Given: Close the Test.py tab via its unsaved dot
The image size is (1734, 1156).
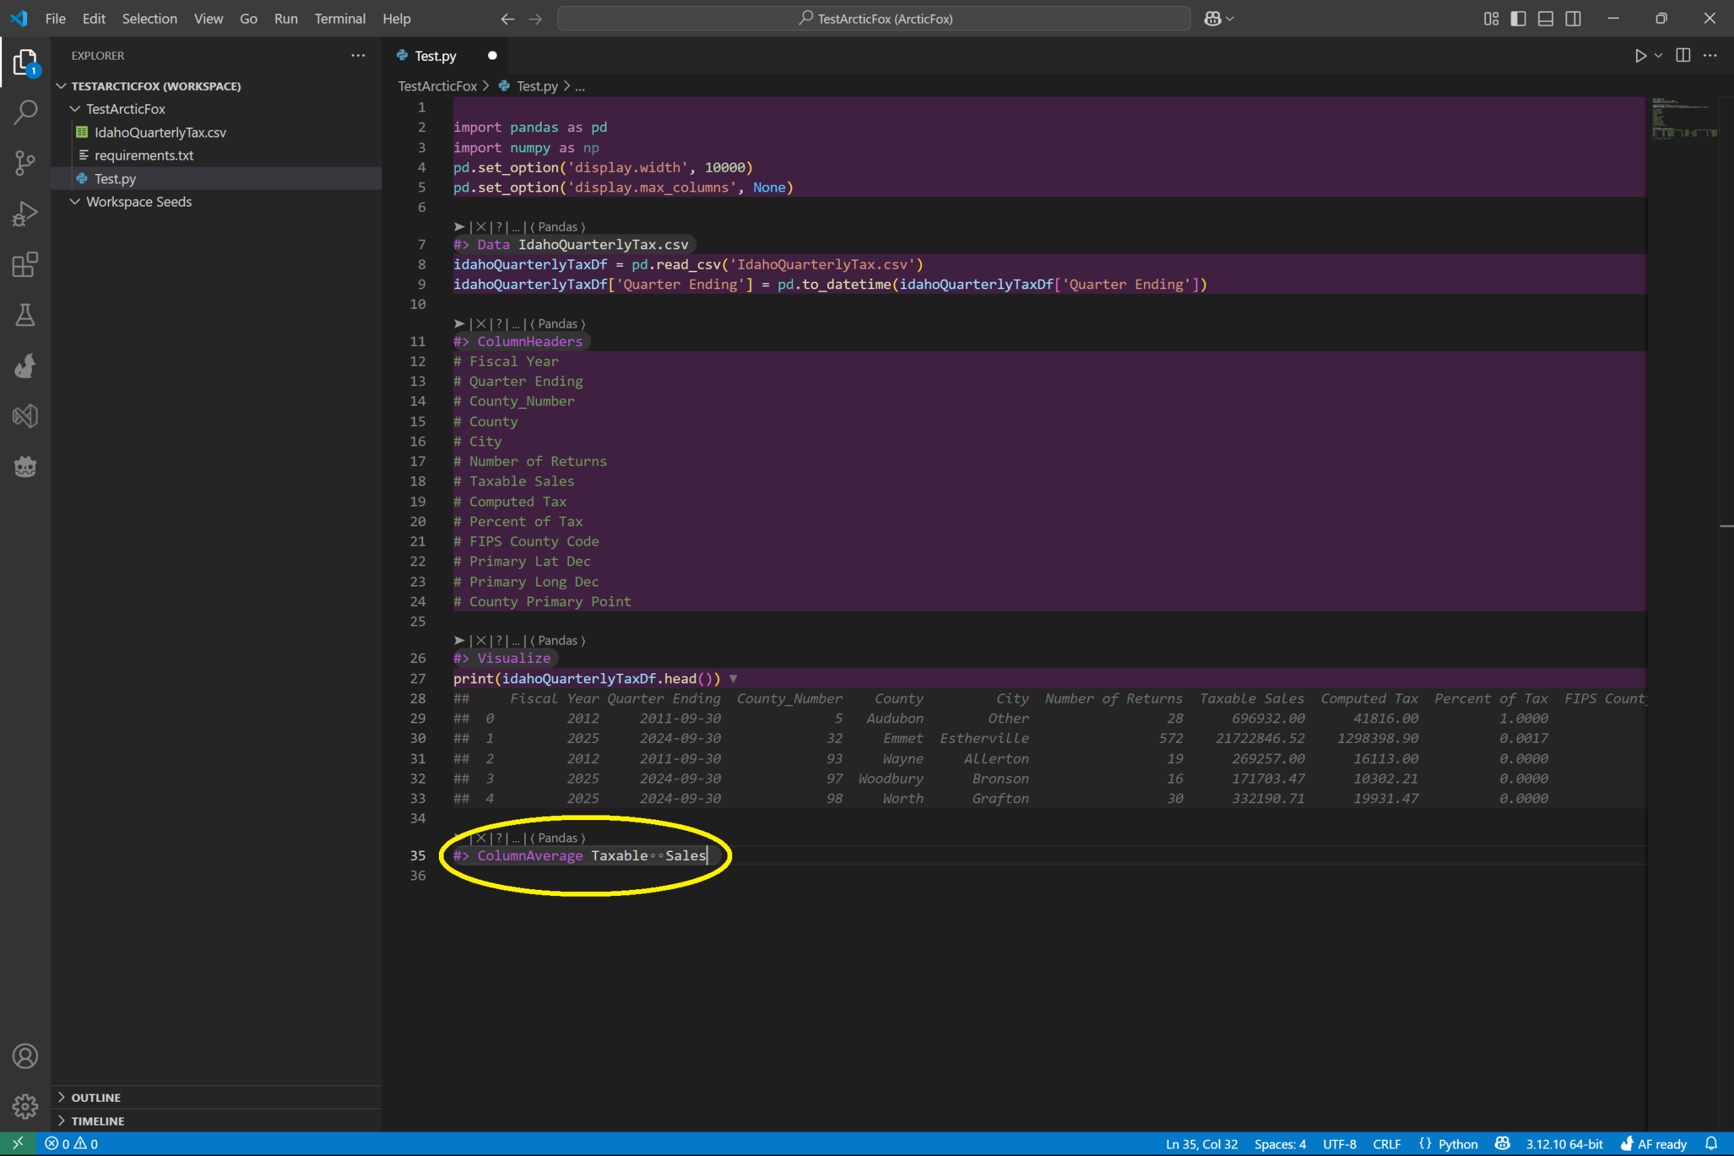Looking at the screenshot, I should coord(492,56).
